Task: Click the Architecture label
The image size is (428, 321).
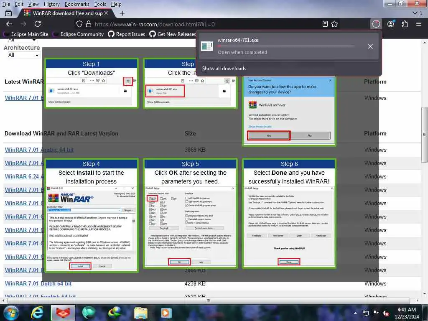Action: 22,48
